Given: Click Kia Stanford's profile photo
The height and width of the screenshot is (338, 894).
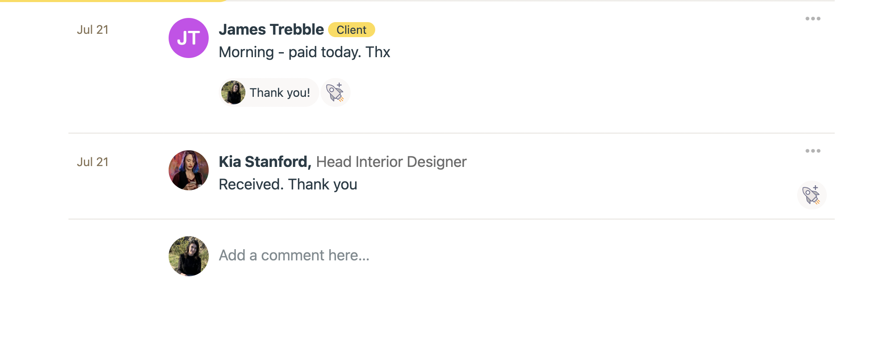Looking at the screenshot, I should coord(189,170).
